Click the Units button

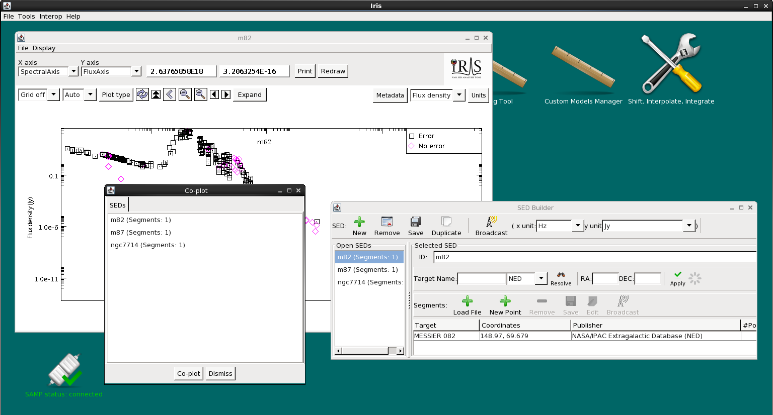point(479,95)
